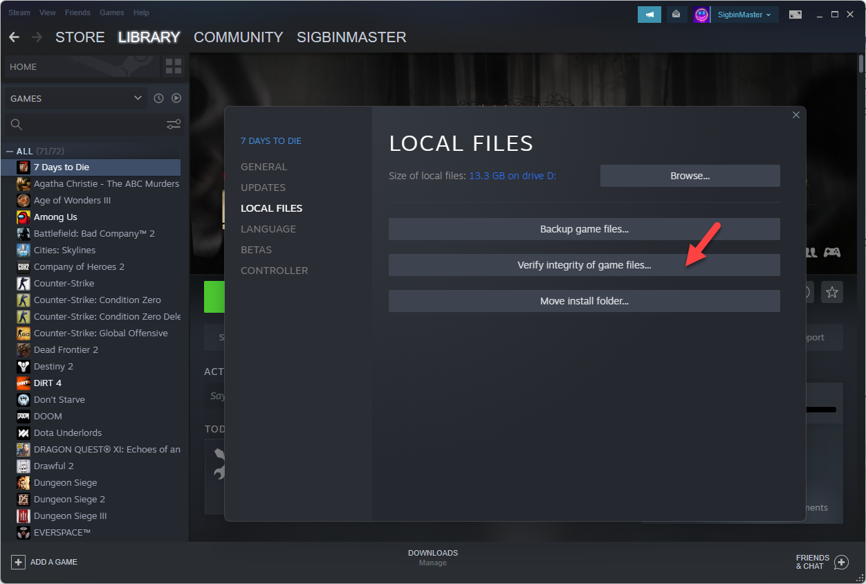Click the Drawful 2 game icon
The width and height of the screenshot is (866, 584).
(x=23, y=466)
